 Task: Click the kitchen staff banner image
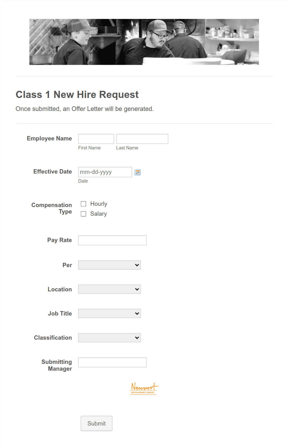[144, 42]
